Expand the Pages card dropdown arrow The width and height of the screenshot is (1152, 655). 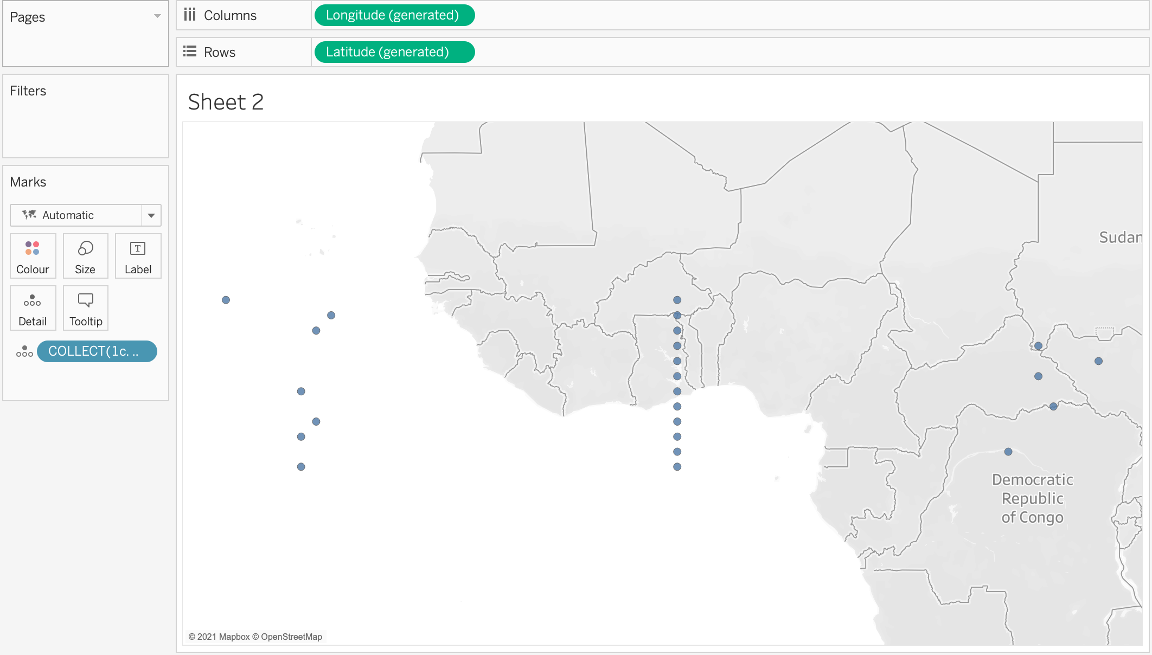(157, 16)
